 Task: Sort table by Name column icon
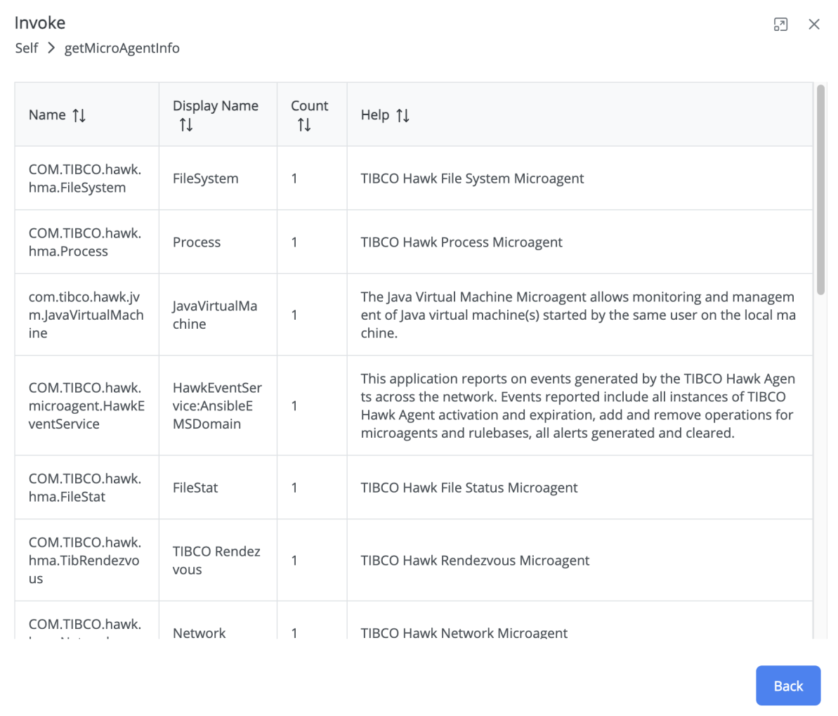click(x=79, y=115)
